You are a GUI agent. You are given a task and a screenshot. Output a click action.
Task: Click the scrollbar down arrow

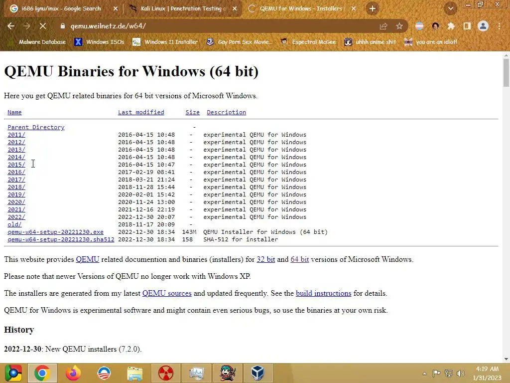(506, 359)
